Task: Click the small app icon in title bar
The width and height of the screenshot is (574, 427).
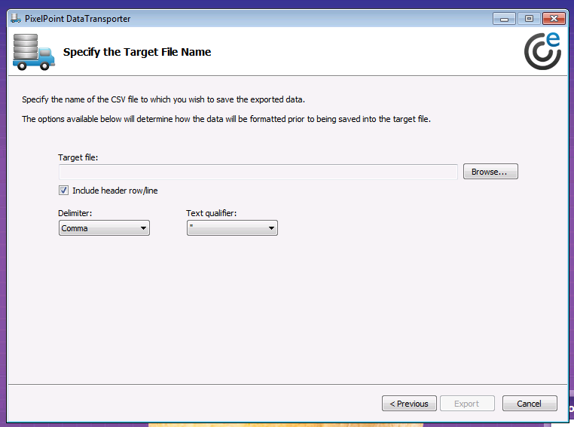Action: coord(16,18)
